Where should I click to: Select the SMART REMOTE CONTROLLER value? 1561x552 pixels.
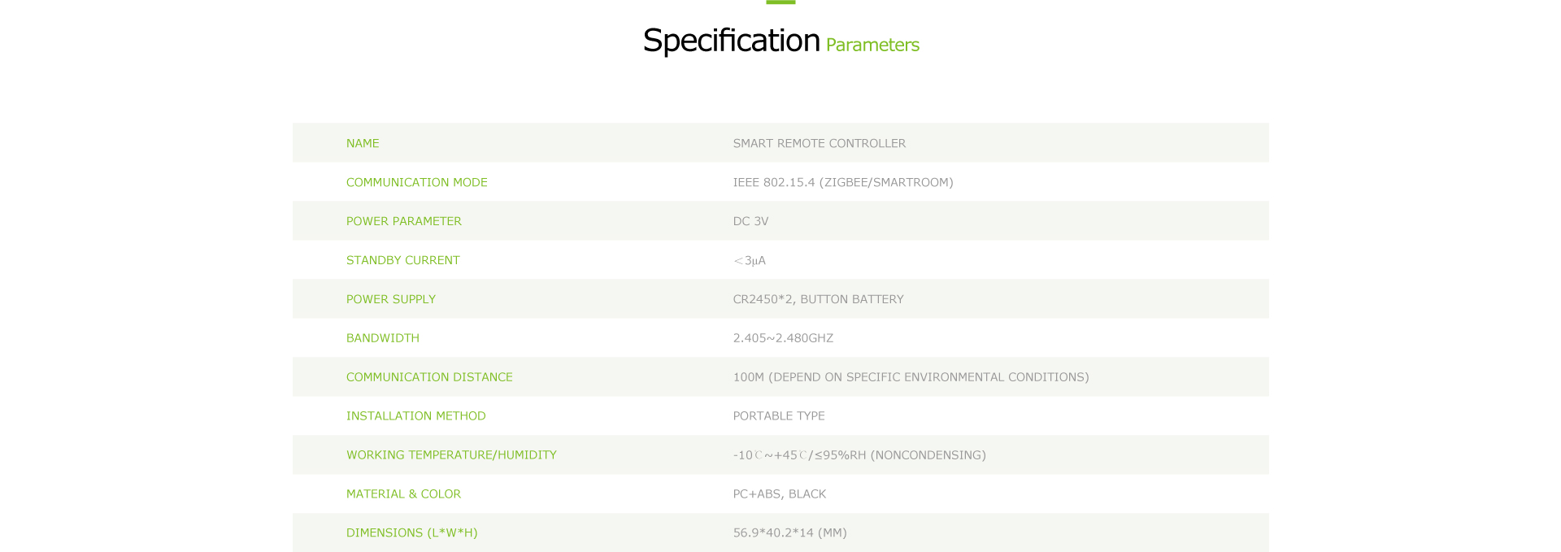(819, 143)
